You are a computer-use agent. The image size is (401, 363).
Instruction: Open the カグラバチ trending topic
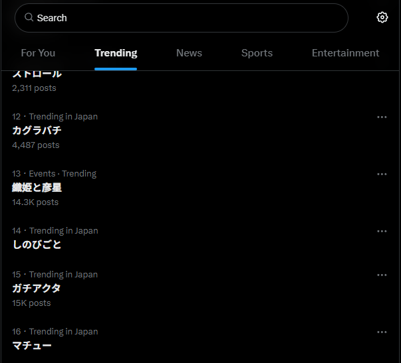37,131
